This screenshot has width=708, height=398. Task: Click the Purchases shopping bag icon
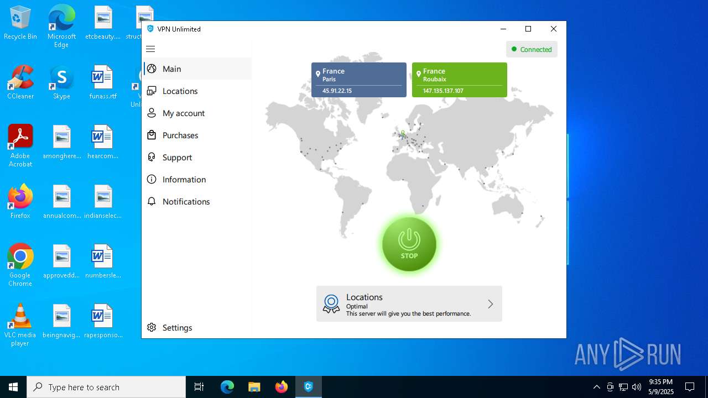coord(152,135)
